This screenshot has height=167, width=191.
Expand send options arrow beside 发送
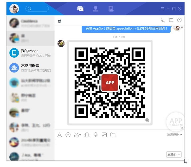179,155
